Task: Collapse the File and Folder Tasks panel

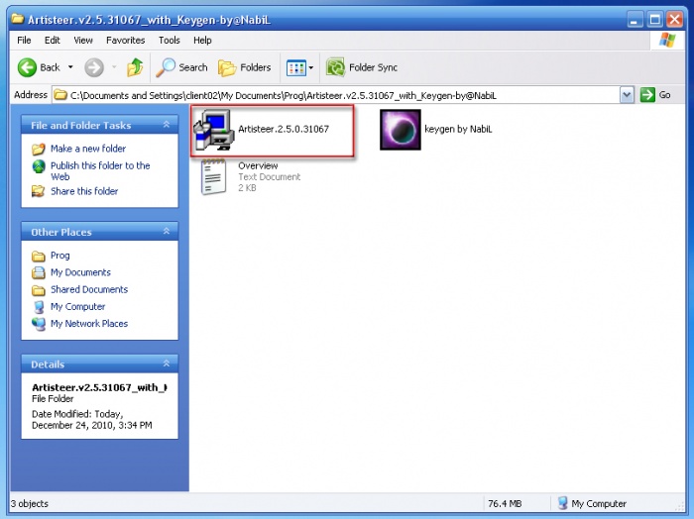Action: pyautogui.click(x=167, y=125)
